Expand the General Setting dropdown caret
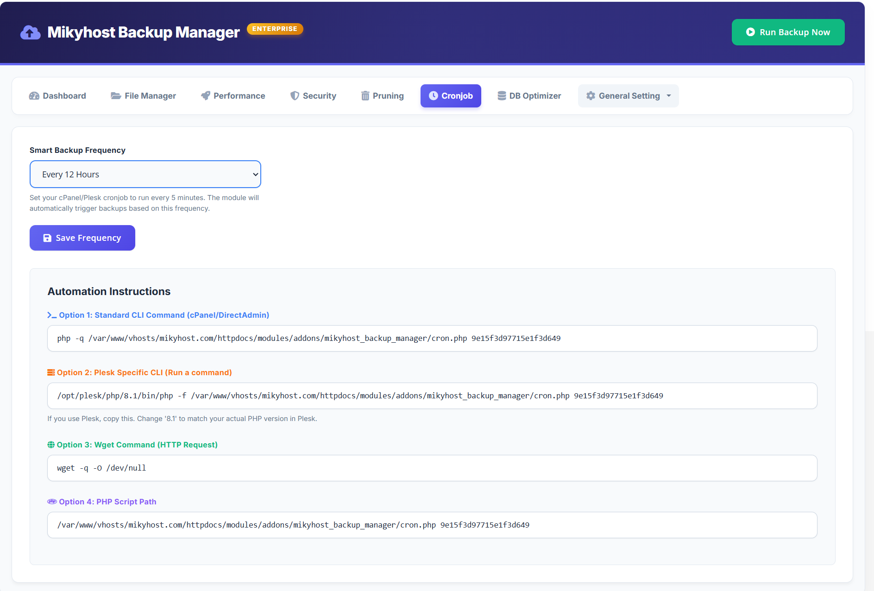 669,96
